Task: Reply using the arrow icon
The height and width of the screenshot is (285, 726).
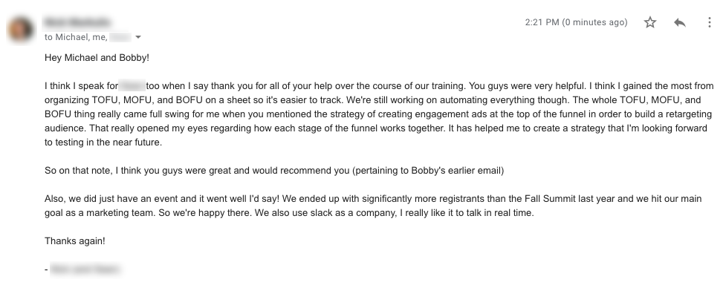Action: click(x=680, y=22)
